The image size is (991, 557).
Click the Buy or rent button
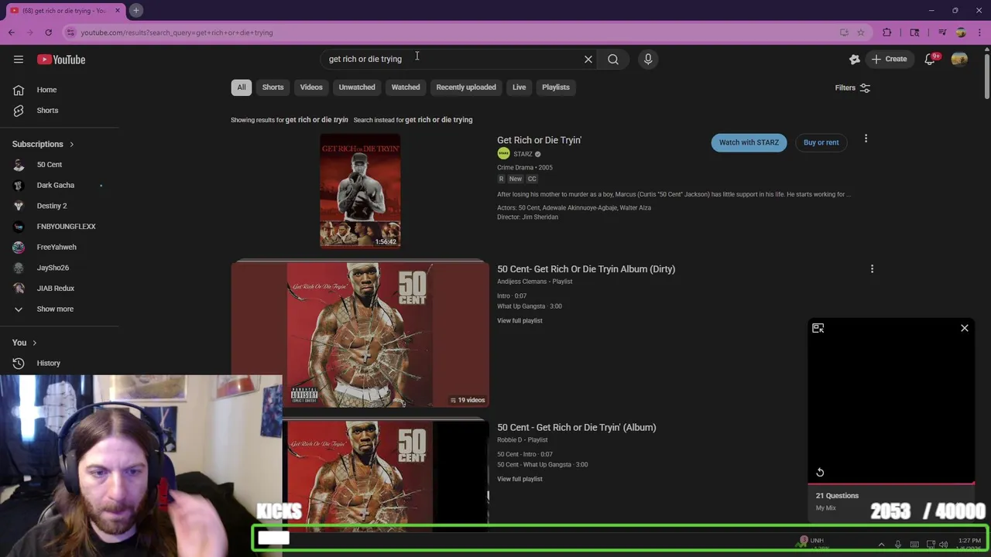click(821, 142)
